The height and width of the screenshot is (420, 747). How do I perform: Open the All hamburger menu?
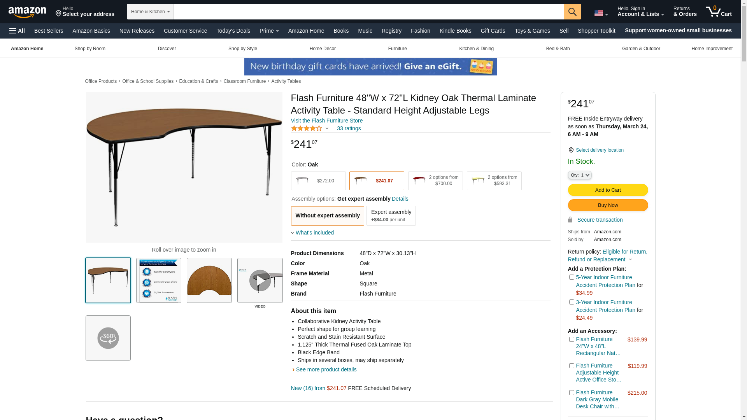(17, 31)
